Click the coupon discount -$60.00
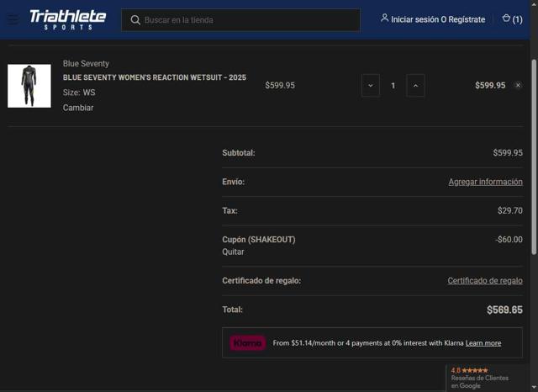 [509, 240]
